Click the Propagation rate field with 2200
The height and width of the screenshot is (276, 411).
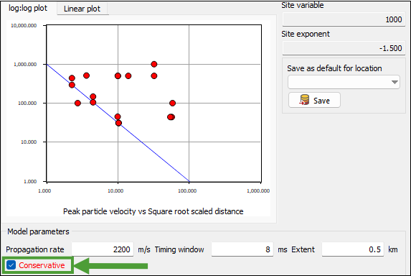pyautogui.click(x=103, y=249)
